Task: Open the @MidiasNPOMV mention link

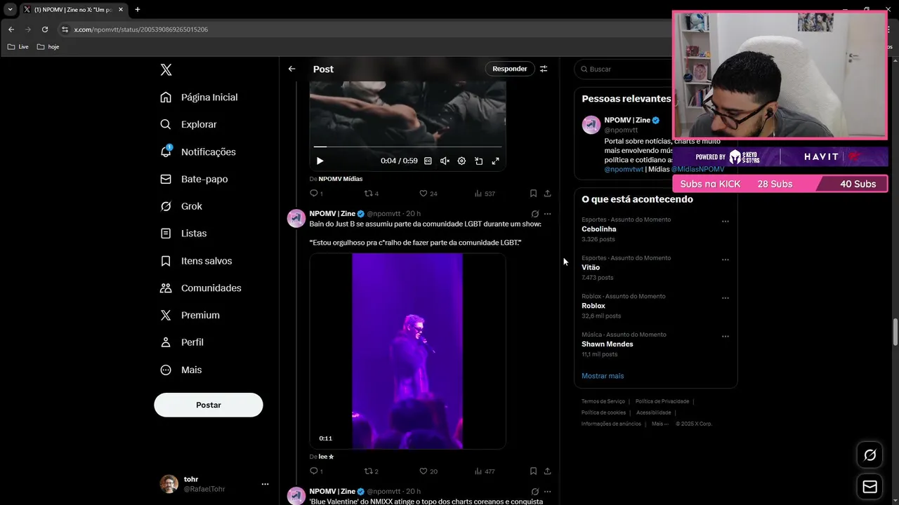Action: [697, 169]
